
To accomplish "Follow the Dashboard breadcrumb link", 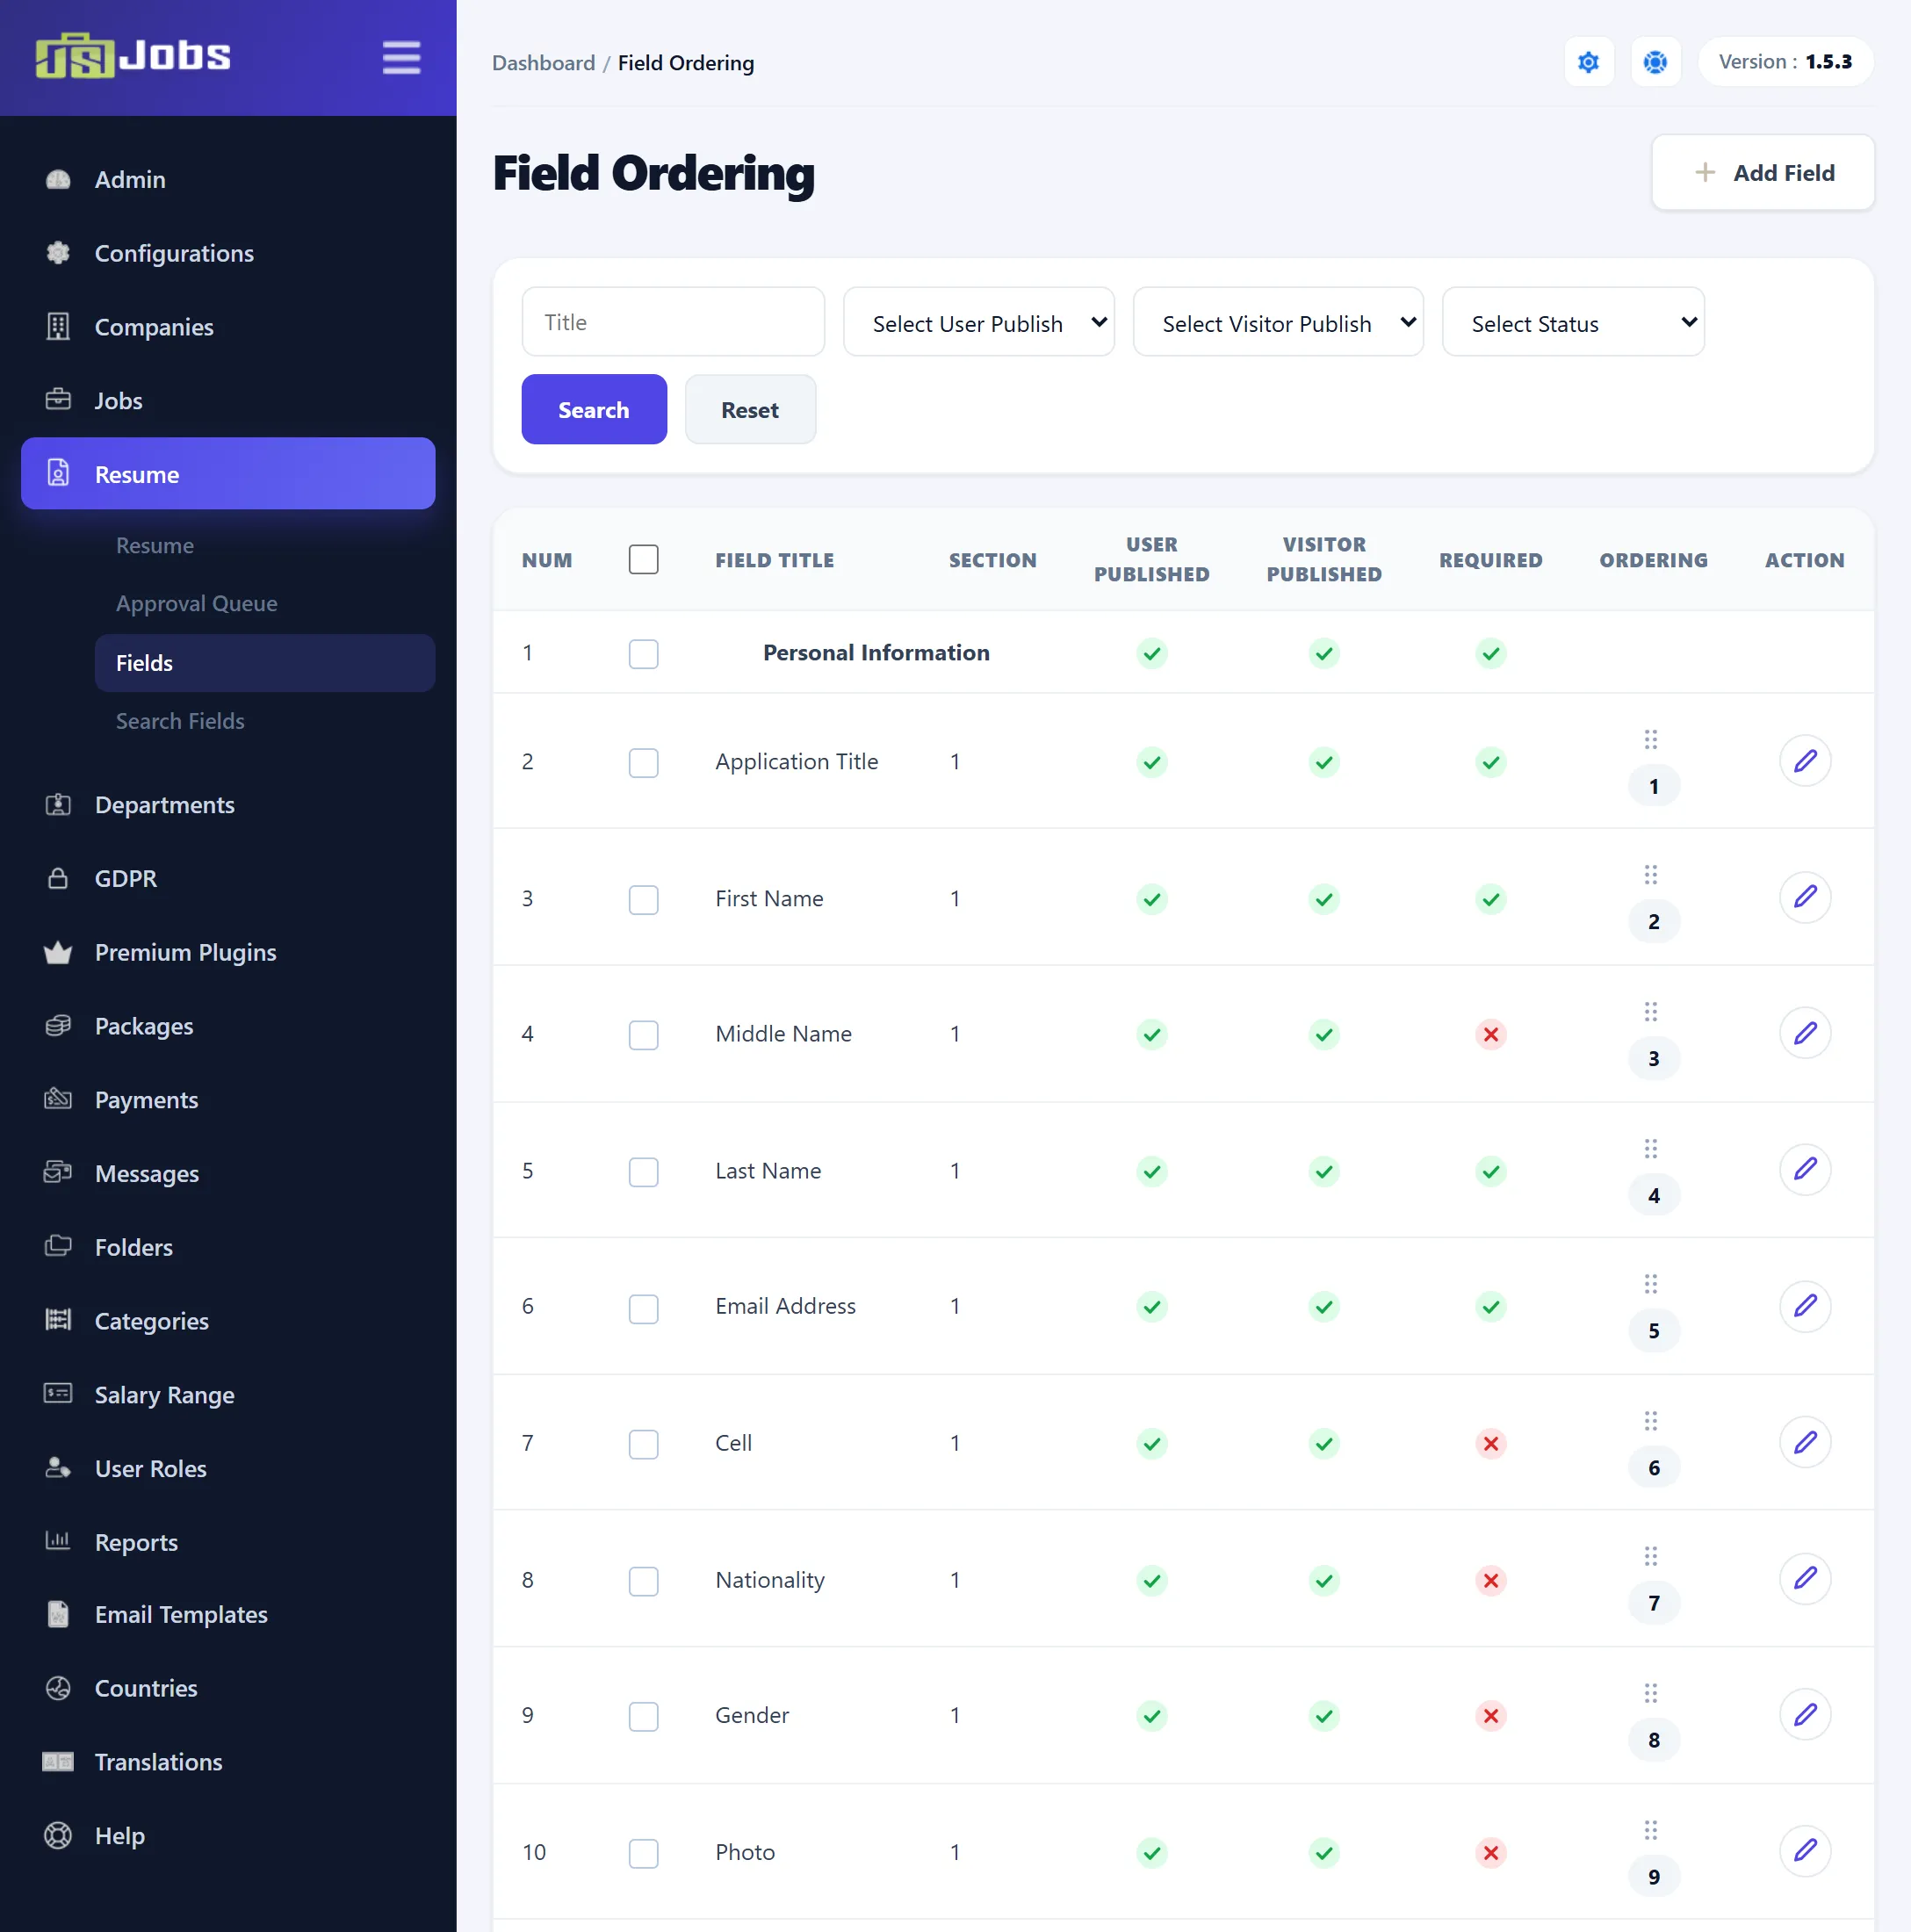I will (x=543, y=62).
